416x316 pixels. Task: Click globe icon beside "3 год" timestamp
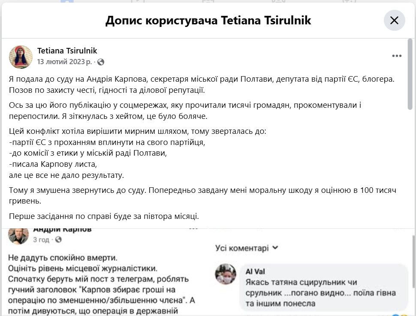58,240
